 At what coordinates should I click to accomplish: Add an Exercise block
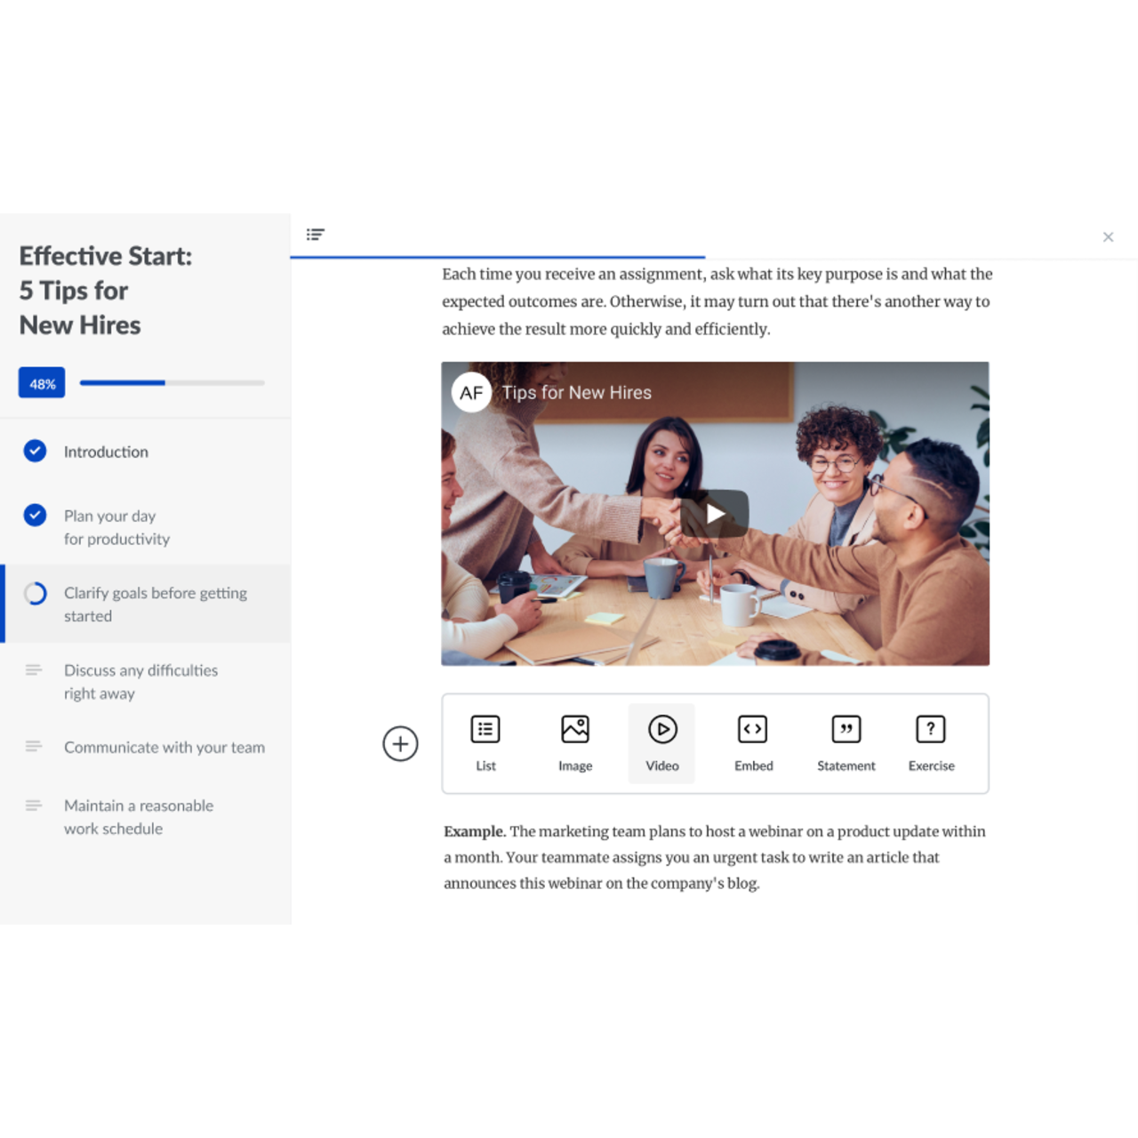point(931,742)
